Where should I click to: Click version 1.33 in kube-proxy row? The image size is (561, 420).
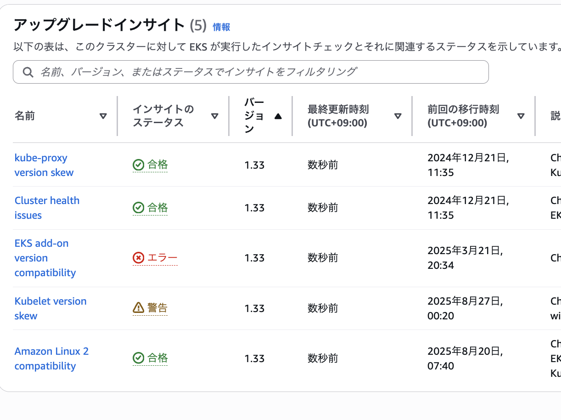254,165
